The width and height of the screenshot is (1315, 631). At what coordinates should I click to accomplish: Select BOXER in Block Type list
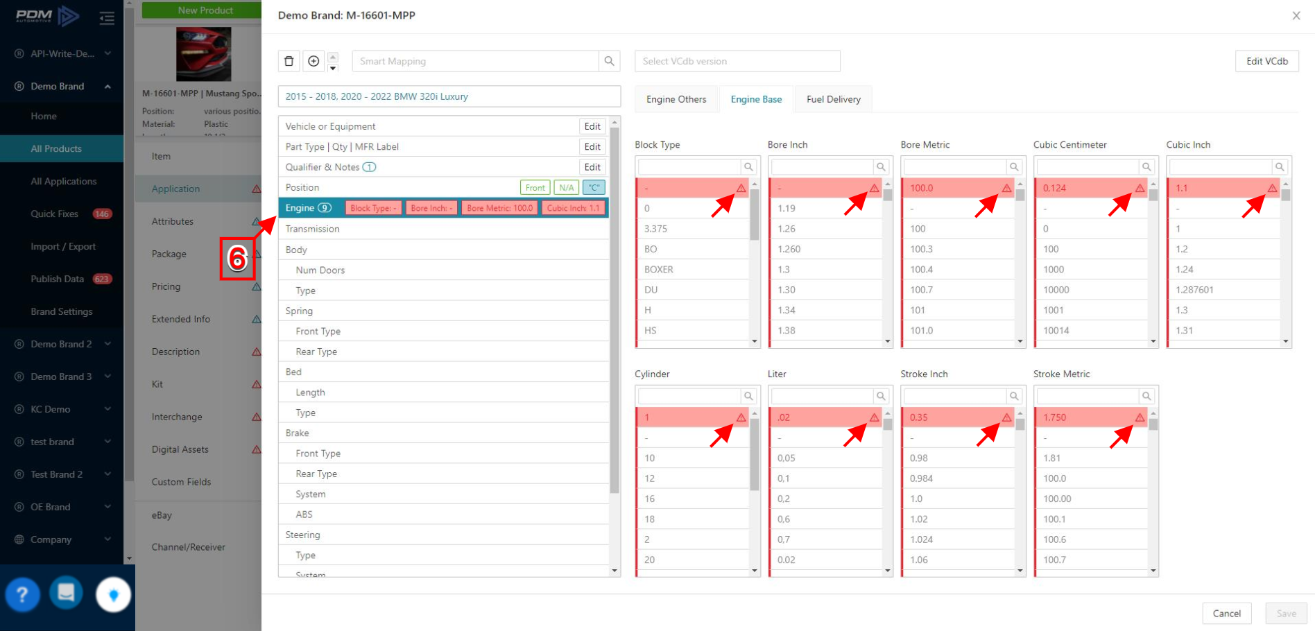click(x=692, y=269)
